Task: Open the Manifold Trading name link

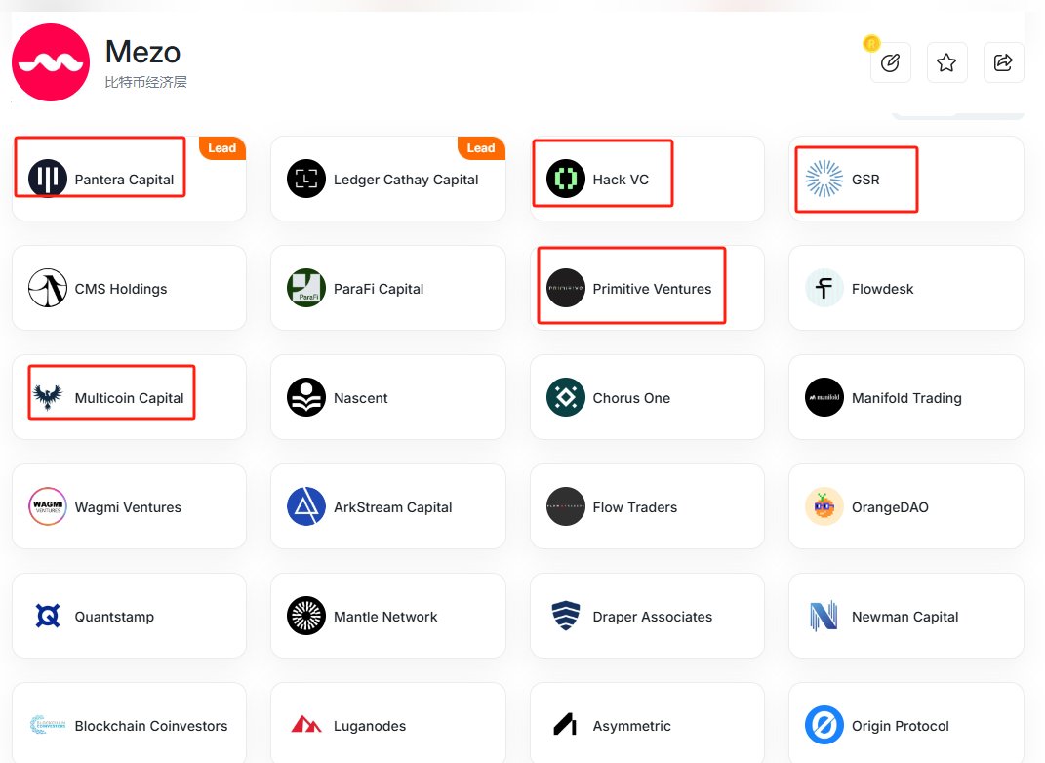Action: point(906,398)
